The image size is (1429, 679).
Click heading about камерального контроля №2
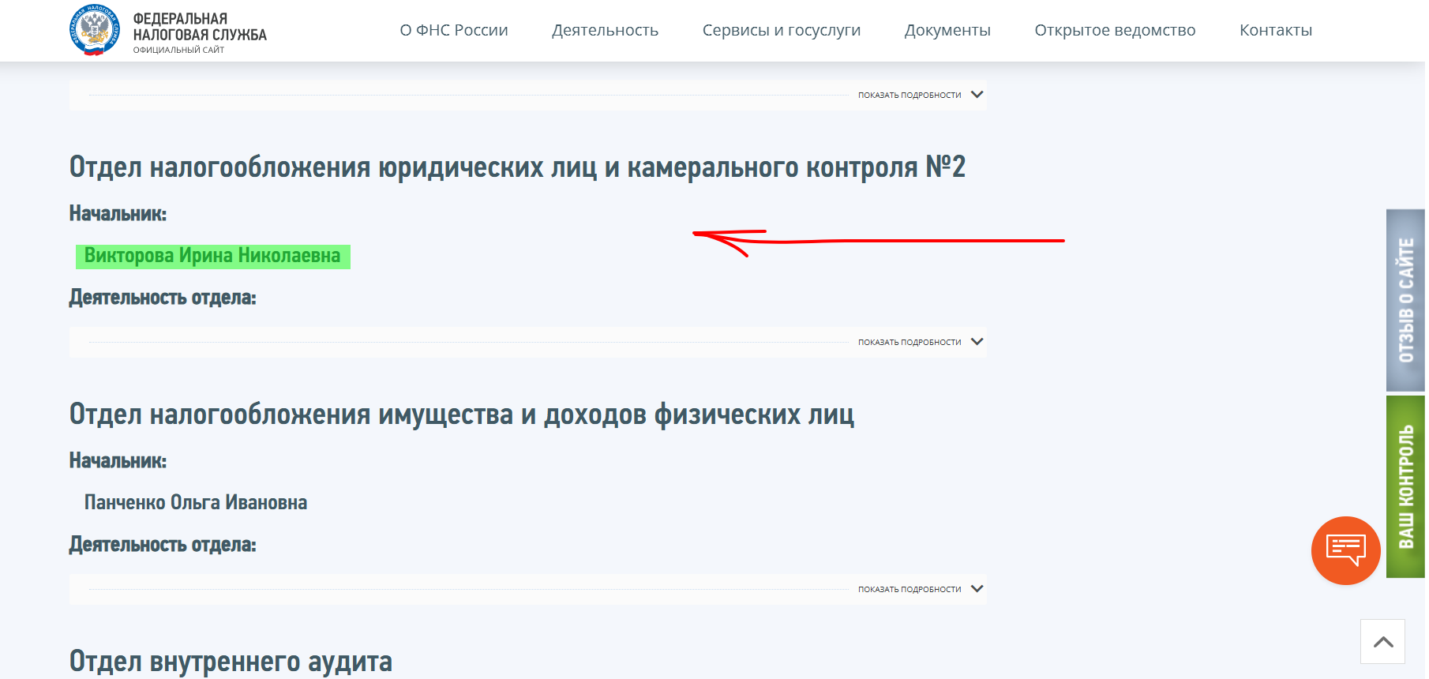click(517, 167)
